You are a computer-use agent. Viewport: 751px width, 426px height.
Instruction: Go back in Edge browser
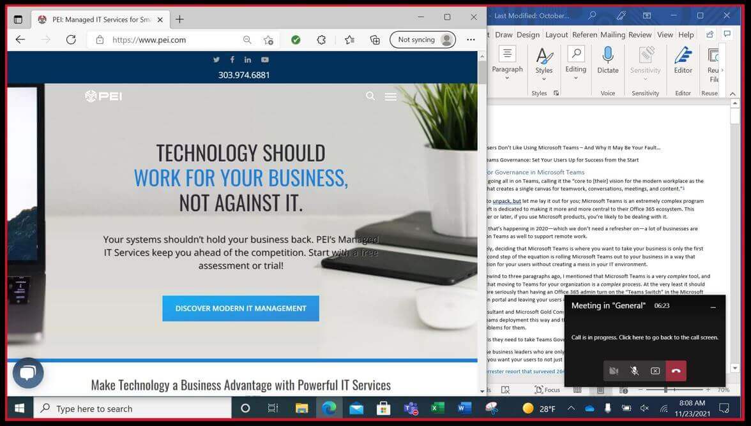click(x=20, y=40)
